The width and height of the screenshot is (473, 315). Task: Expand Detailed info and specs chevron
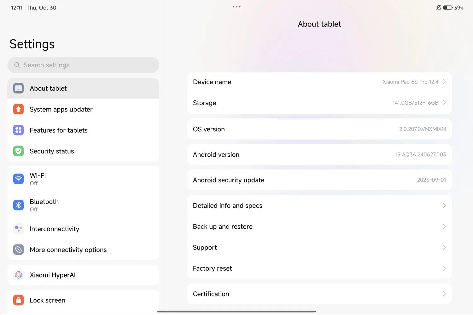click(444, 206)
